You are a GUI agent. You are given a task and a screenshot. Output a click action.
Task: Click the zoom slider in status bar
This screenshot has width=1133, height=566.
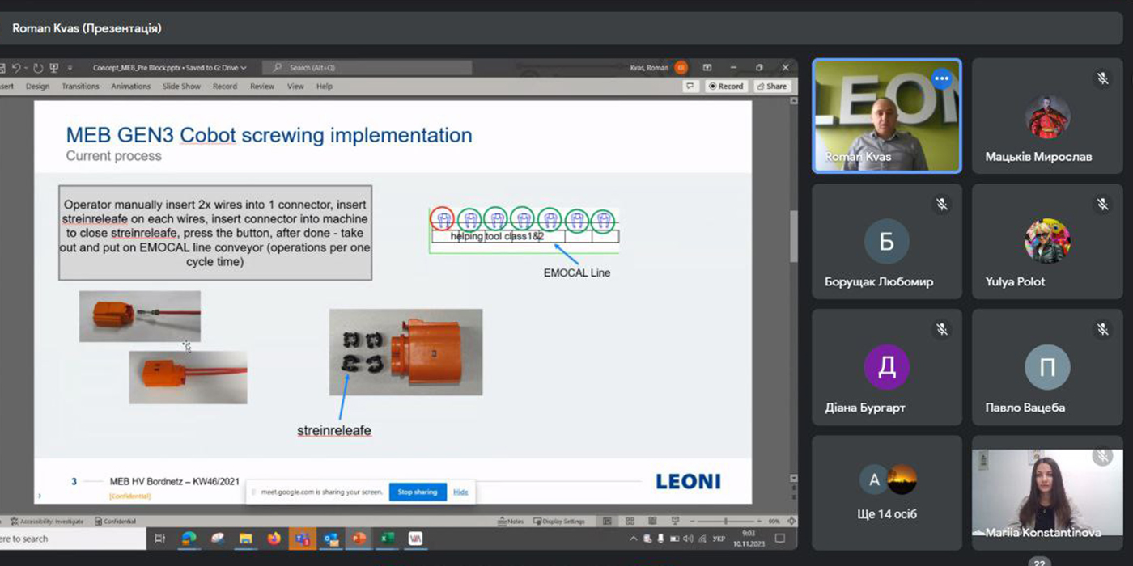click(x=726, y=522)
